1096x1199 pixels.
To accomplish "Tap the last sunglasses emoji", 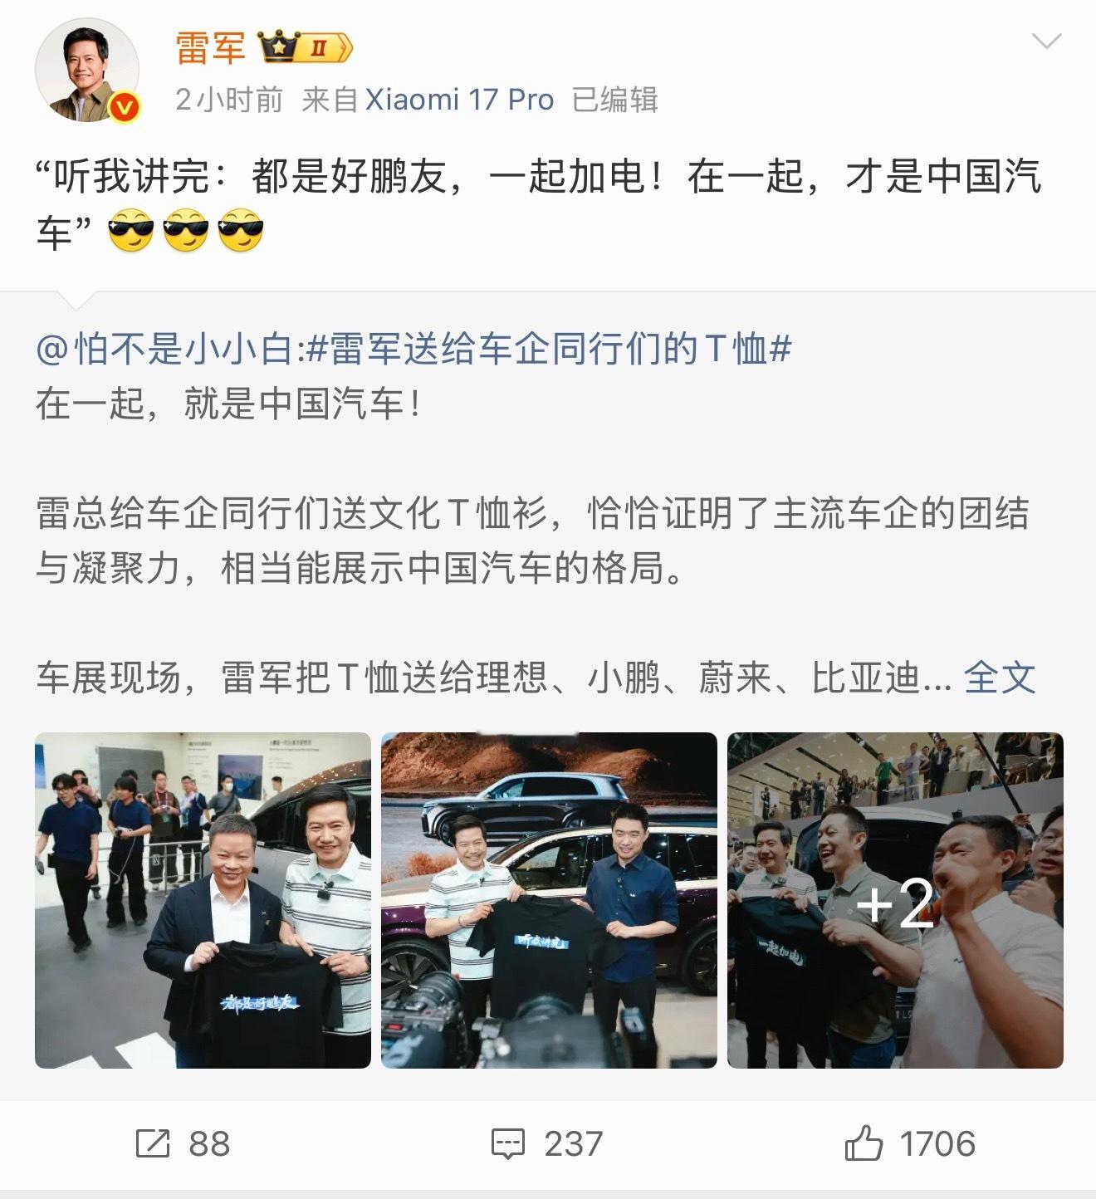I will tap(241, 230).
